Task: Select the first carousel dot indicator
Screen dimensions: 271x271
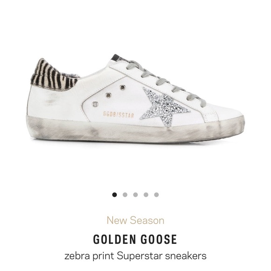Action: 114,195
